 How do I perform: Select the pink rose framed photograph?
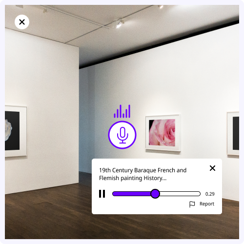(x=163, y=133)
